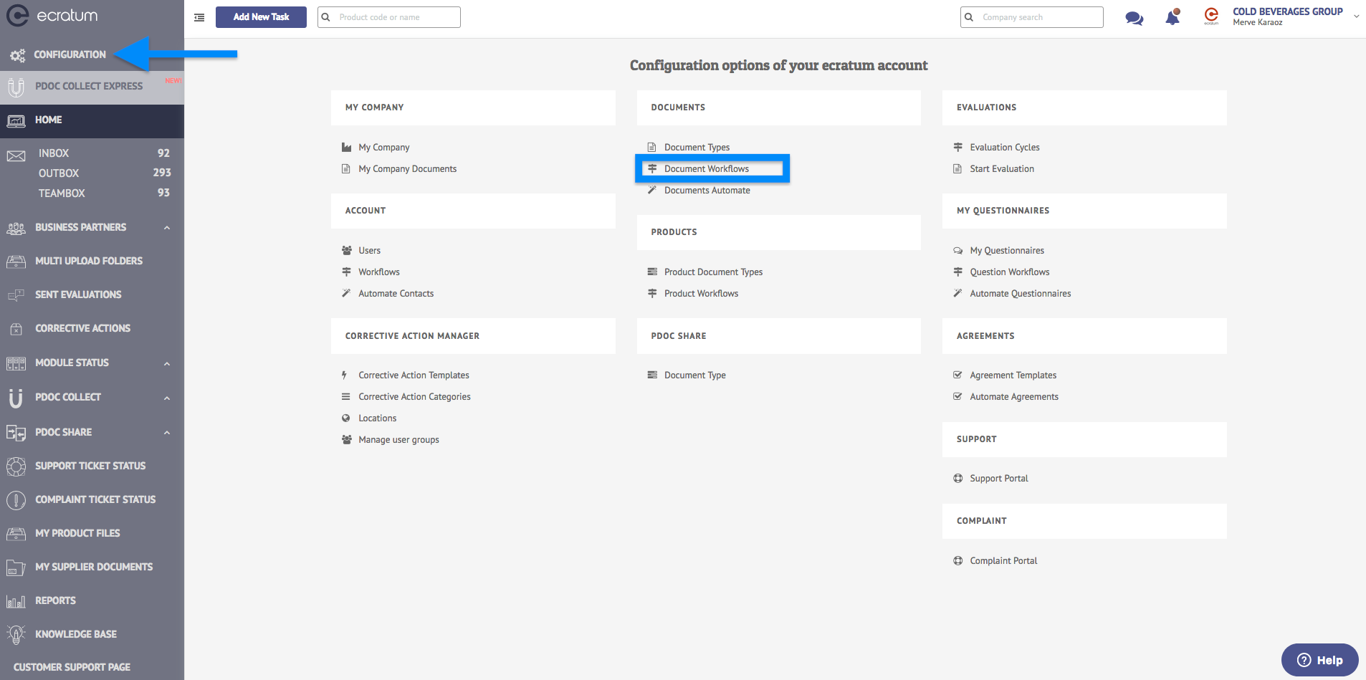Click the Business Partners people icon
Viewport: 1366px width, 680px height.
(x=16, y=228)
